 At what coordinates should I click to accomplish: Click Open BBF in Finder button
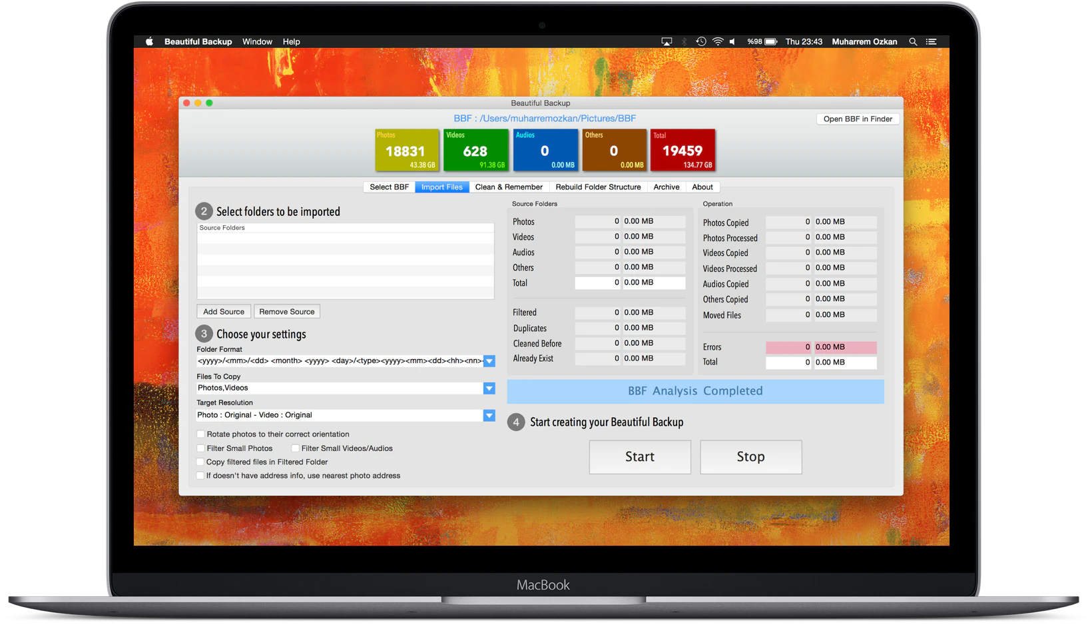(858, 119)
